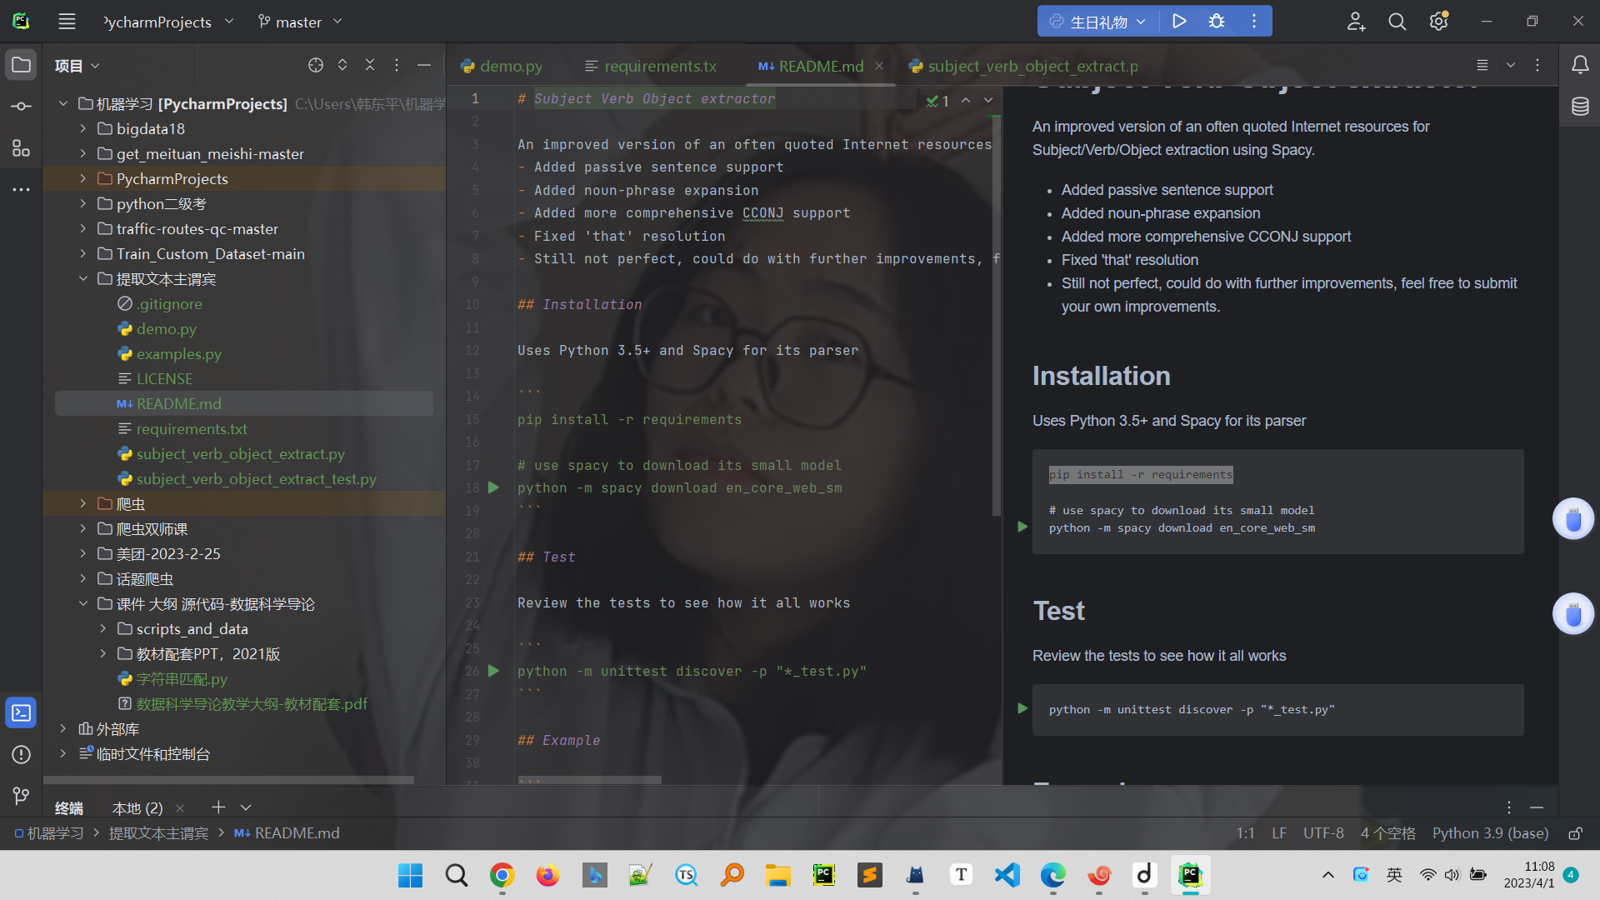Click the Debug bug icon
The height and width of the screenshot is (900, 1600).
click(1216, 22)
